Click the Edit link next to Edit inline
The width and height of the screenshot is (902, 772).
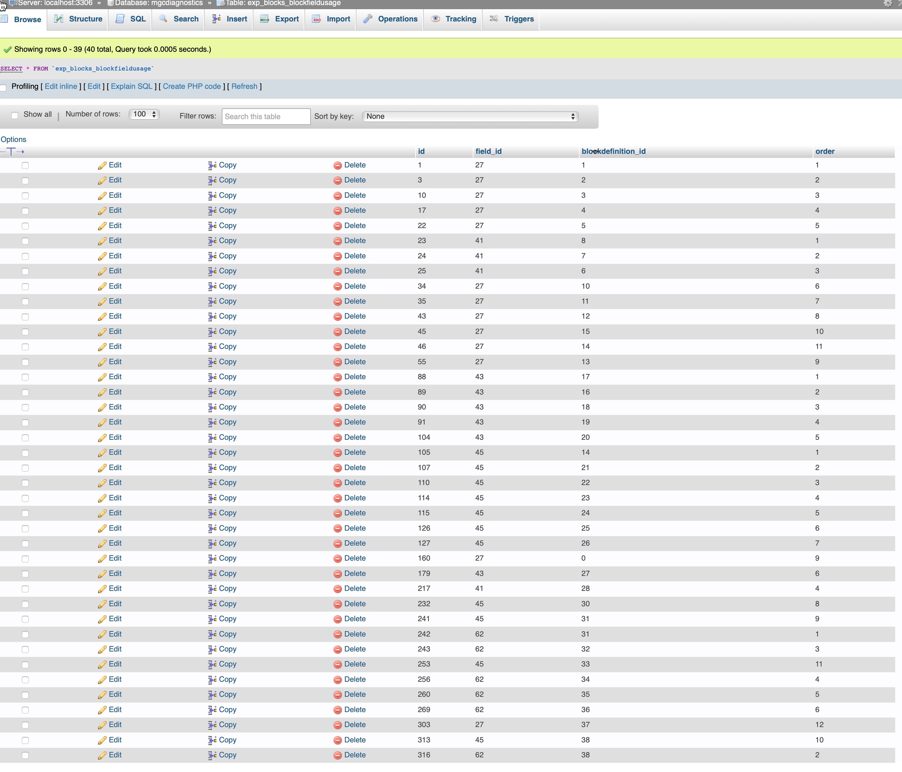coord(94,86)
